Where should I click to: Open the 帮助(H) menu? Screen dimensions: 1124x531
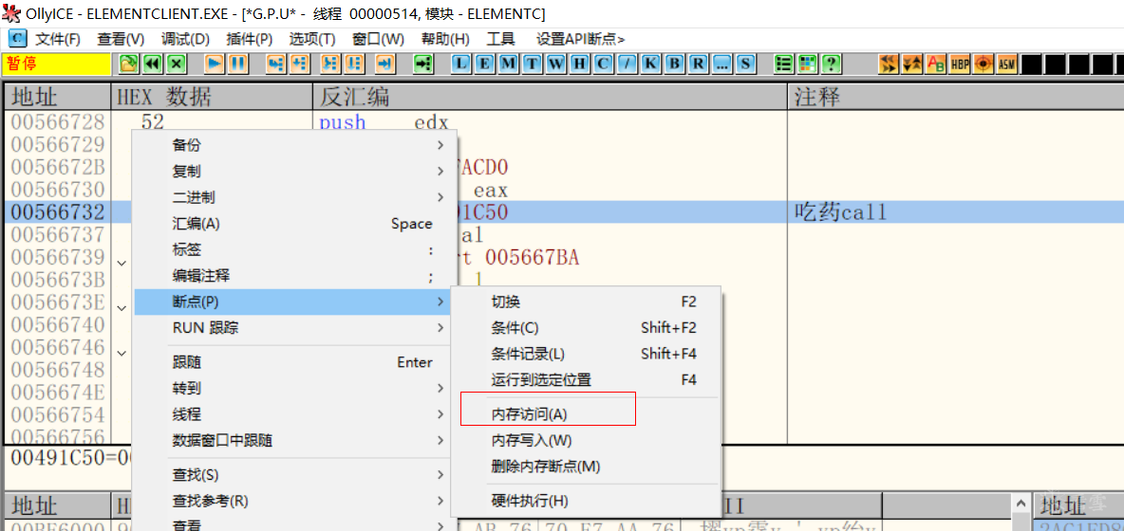[x=445, y=40]
